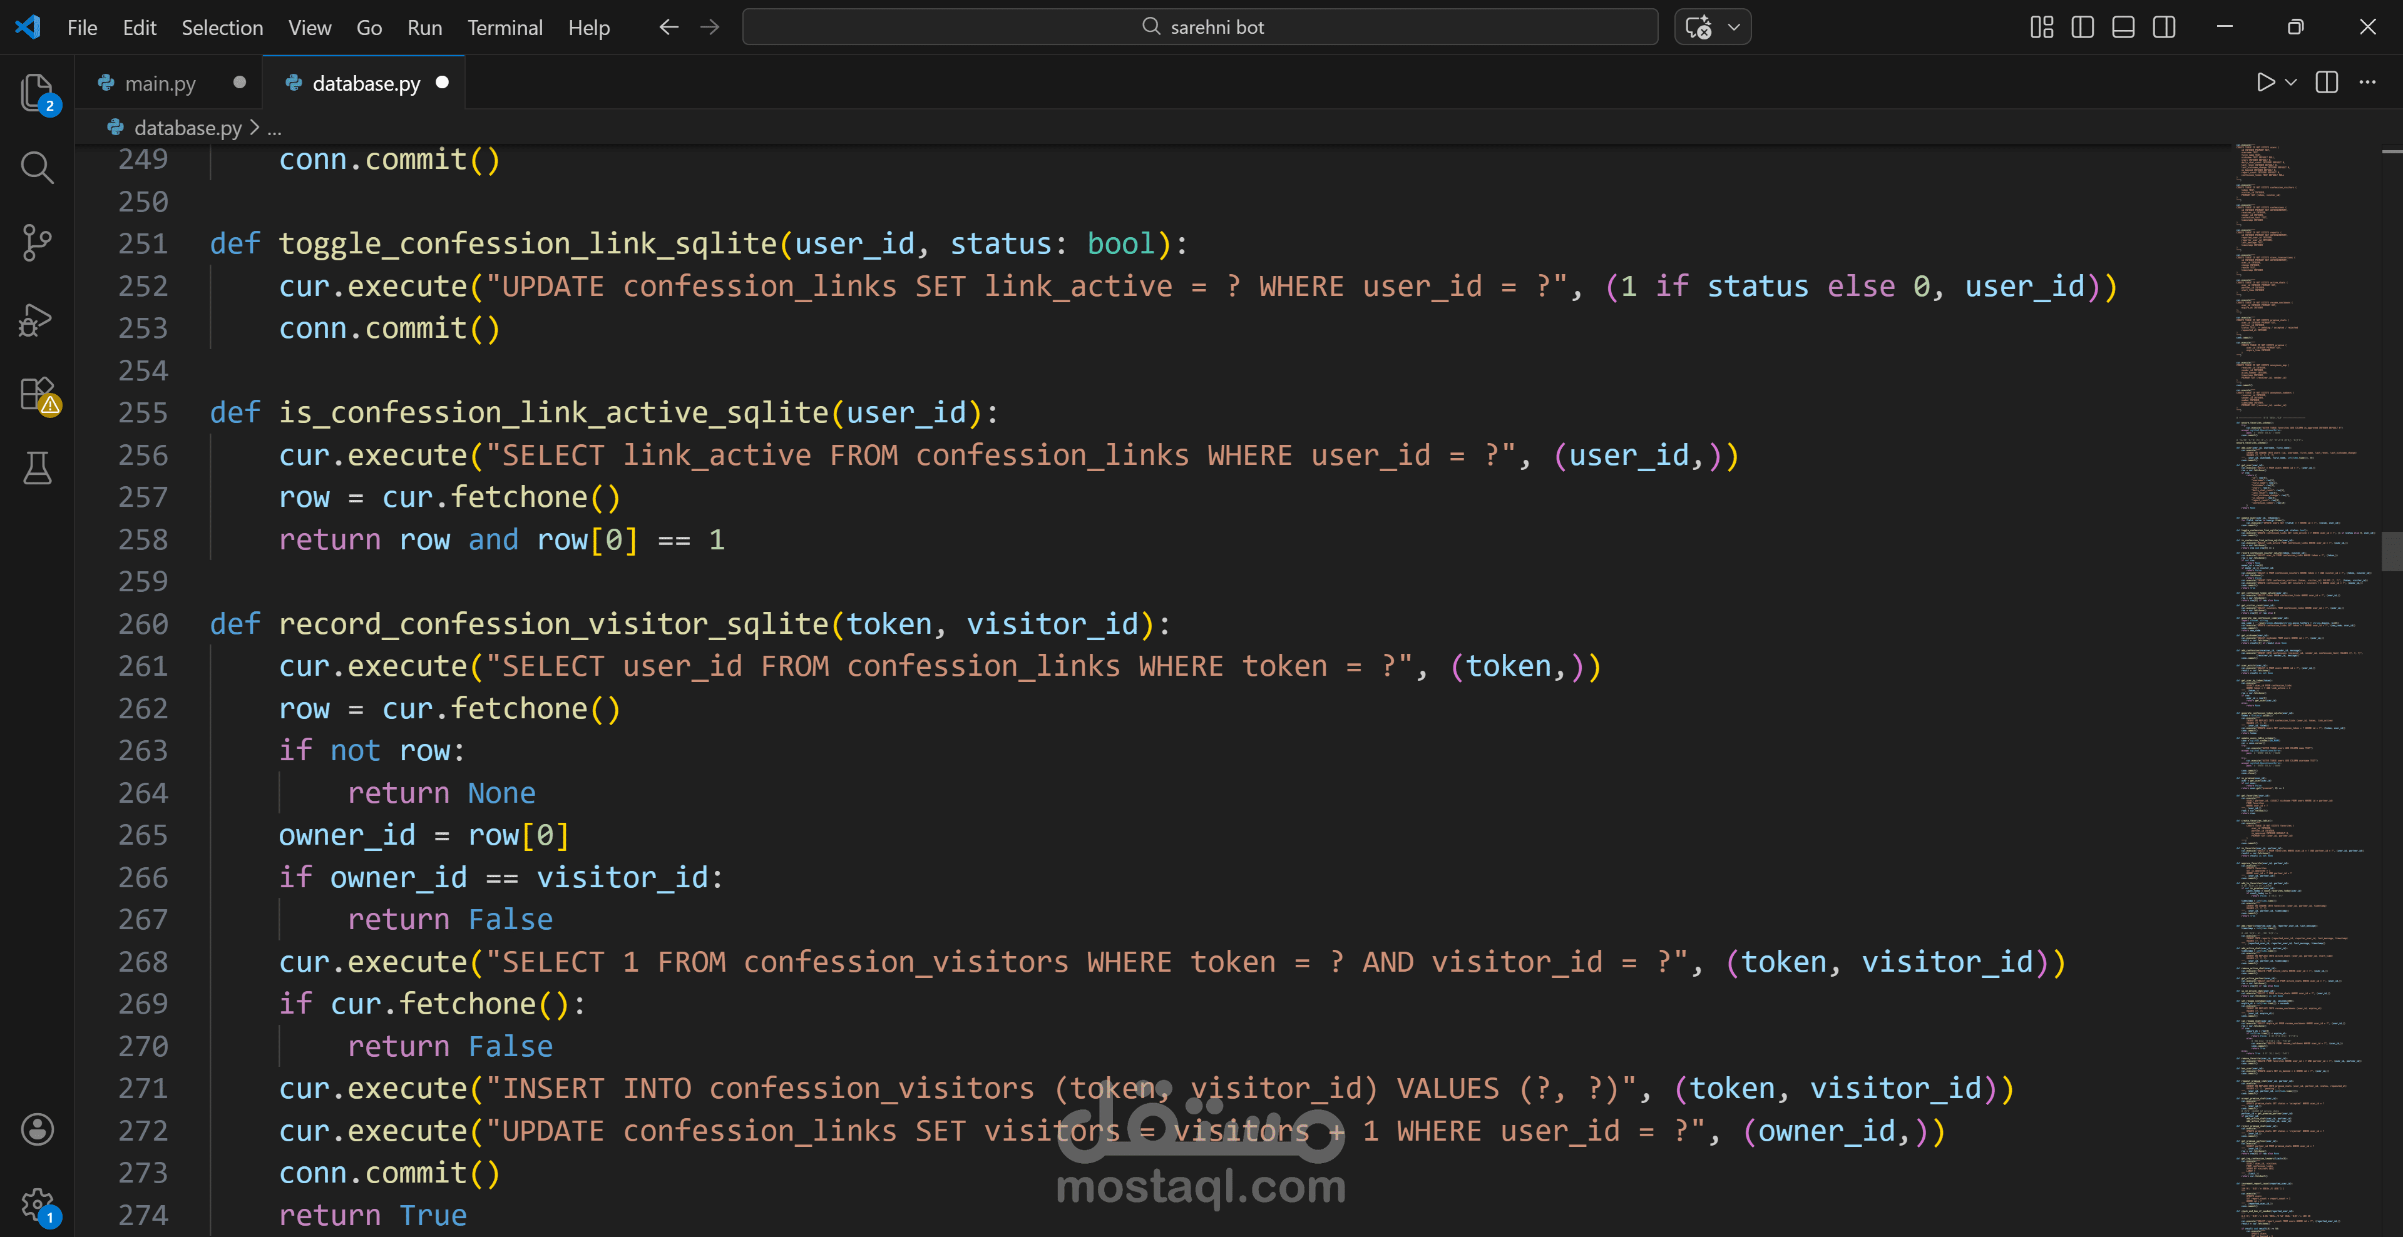Click 'return None' on line 264
2403x1237 pixels.
point(441,793)
